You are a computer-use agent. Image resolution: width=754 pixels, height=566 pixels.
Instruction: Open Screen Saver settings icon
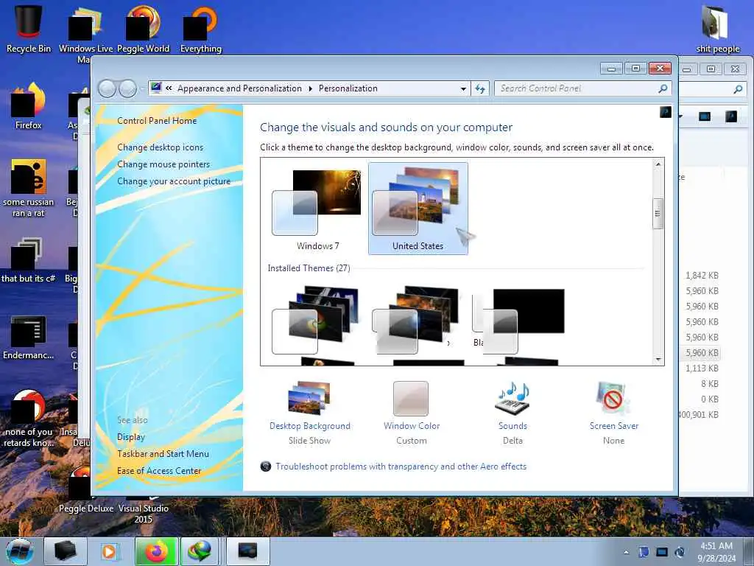coord(613,399)
